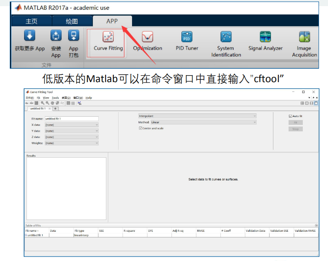Add a new fit tab with plus

[x=55, y=109]
